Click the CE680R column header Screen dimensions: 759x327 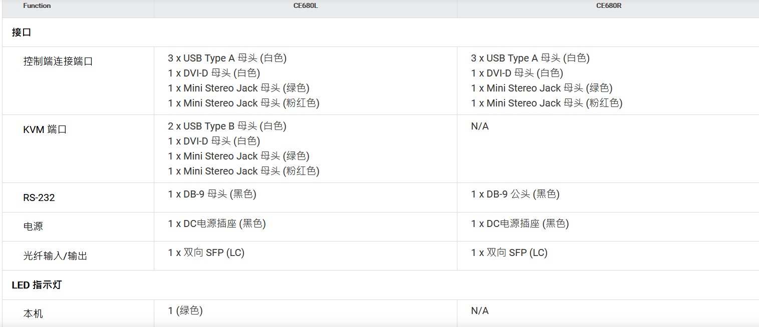(609, 6)
